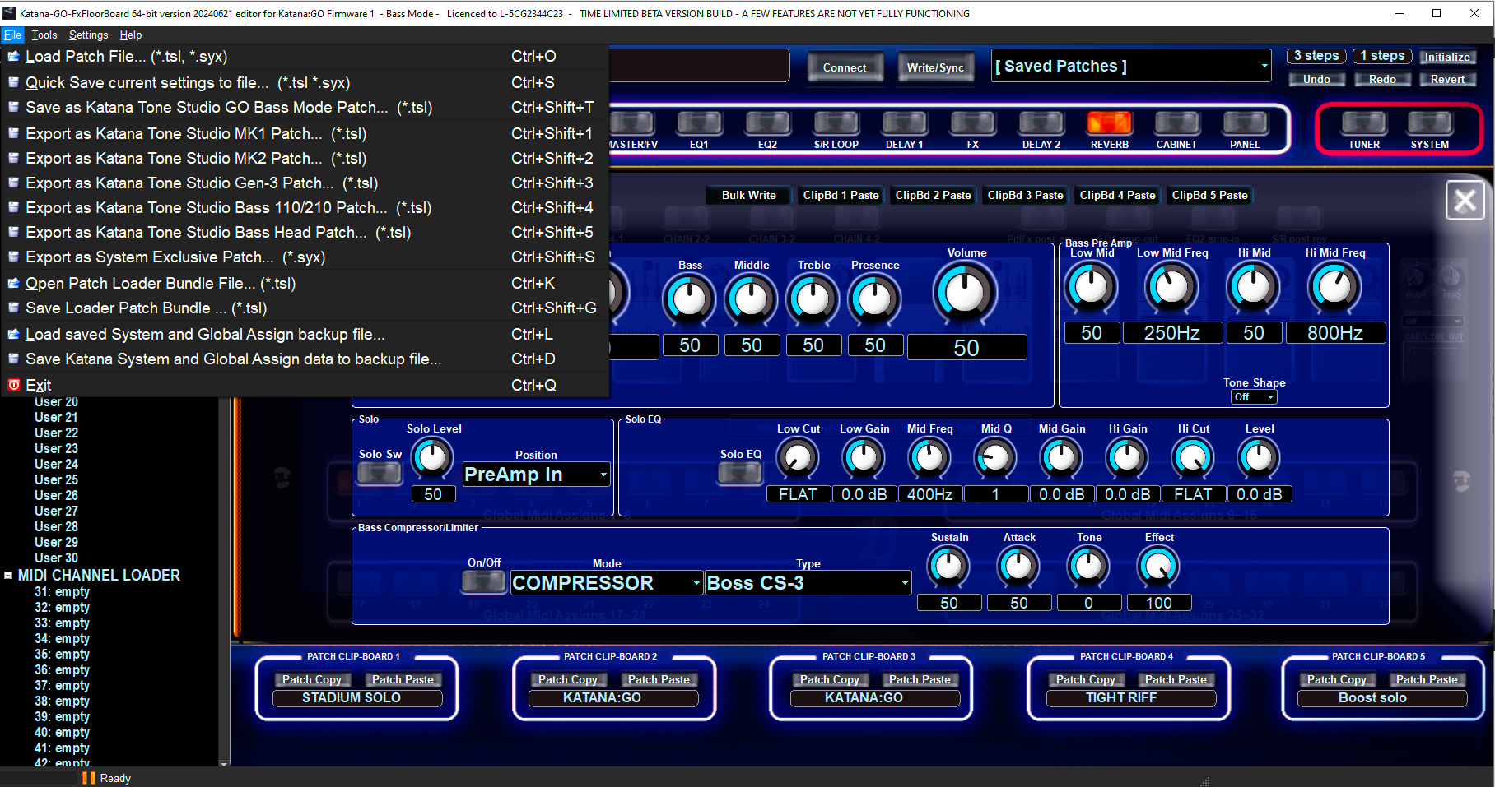This screenshot has height=787, width=1495.
Task: Click the Load saved System backup icon
Action: click(14, 334)
